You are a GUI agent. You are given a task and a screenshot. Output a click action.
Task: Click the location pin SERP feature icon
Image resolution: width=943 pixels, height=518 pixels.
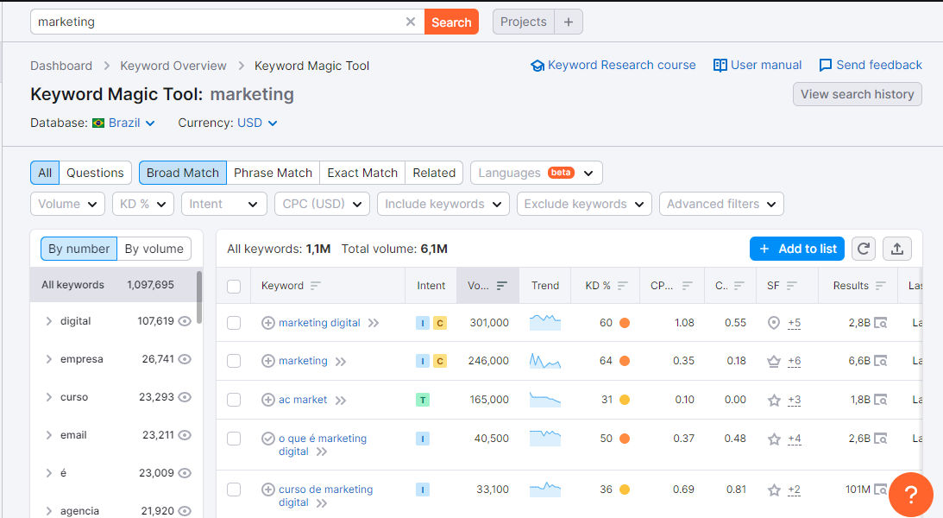[773, 322]
